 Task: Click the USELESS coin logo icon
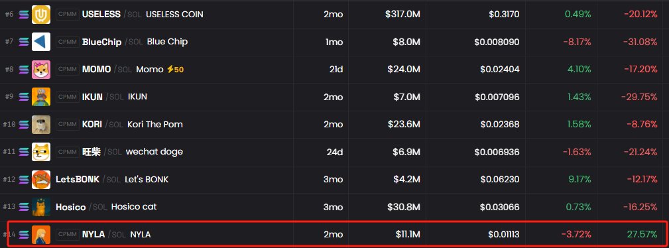point(41,15)
